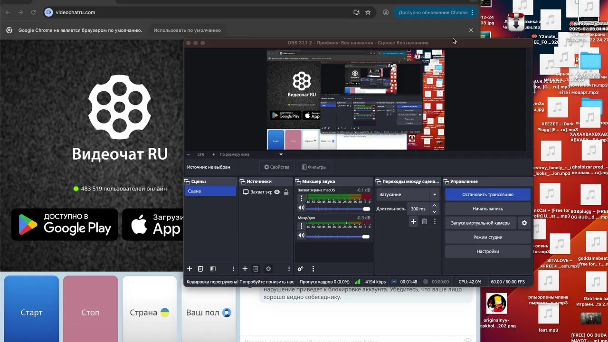Click install/cast icon in Chrome address bar
This screenshot has height=342, width=608.
(356, 12)
